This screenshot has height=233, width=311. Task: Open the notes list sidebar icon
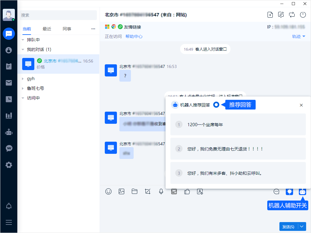[x=9, y=66]
